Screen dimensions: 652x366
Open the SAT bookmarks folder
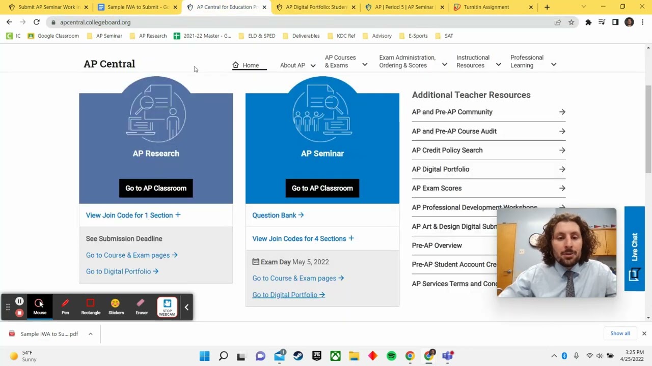tap(444, 36)
